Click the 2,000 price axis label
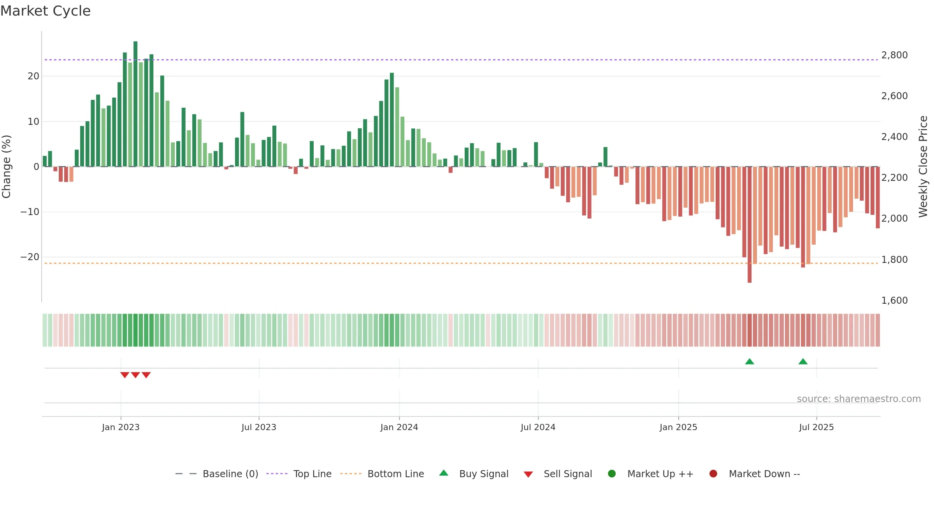Viewport: 934px width, 525px height. pyautogui.click(x=894, y=219)
